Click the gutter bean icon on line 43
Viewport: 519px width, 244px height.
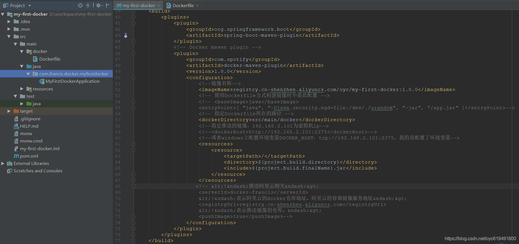[x=126, y=35]
